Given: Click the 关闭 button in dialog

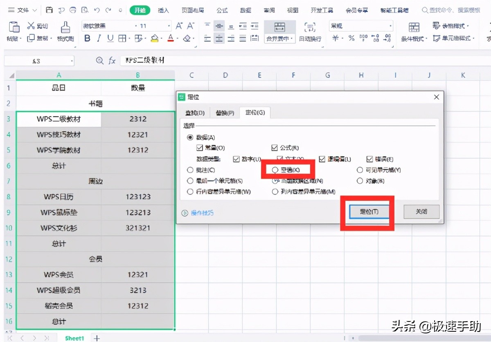Looking at the screenshot, I should point(421,212).
